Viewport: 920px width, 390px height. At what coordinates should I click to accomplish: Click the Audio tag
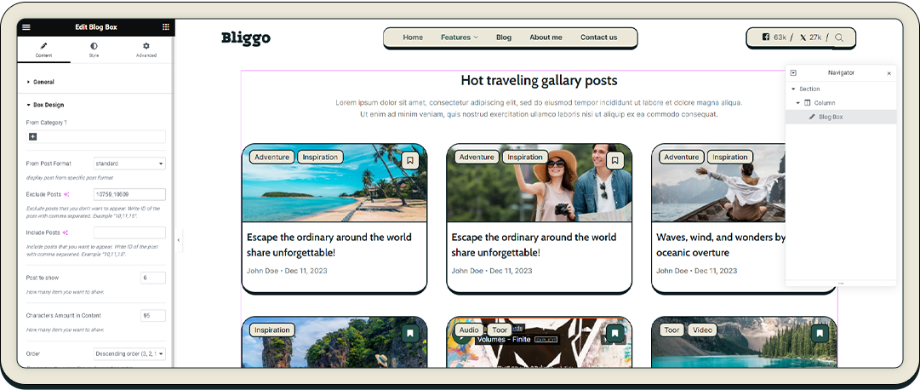click(469, 330)
